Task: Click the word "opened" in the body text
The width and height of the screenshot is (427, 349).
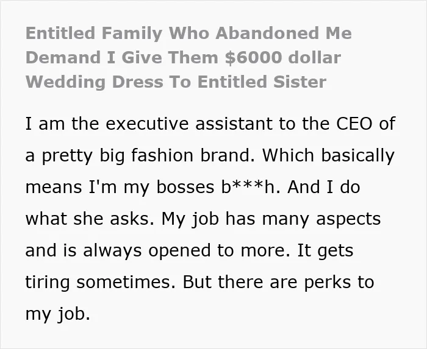Action: pos(179,251)
